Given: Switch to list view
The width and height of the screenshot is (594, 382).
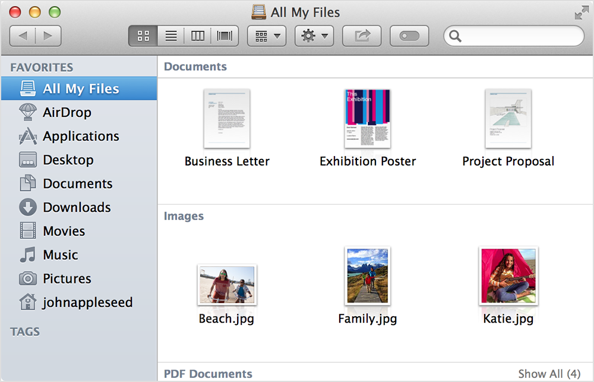Looking at the screenshot, I should 171,36.
